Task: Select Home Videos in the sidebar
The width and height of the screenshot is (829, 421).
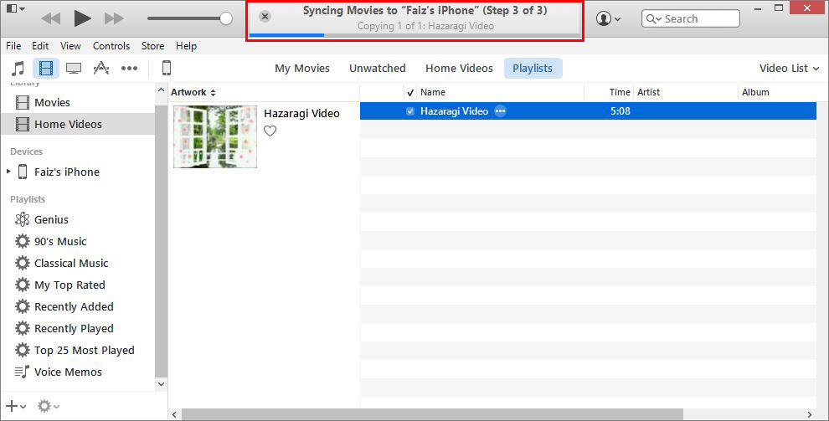Action: tap(78, 124)
